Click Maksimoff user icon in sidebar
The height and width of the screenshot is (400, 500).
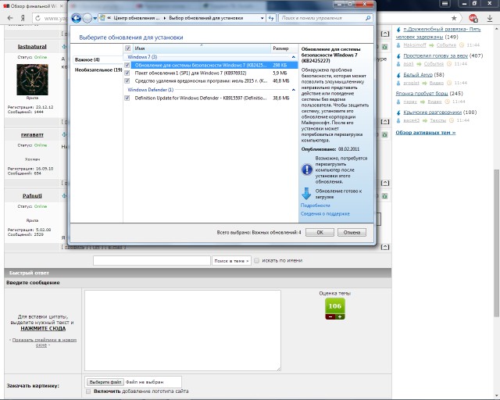(398, 45)
